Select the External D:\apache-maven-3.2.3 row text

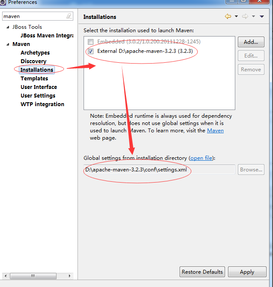pos(145,51)
